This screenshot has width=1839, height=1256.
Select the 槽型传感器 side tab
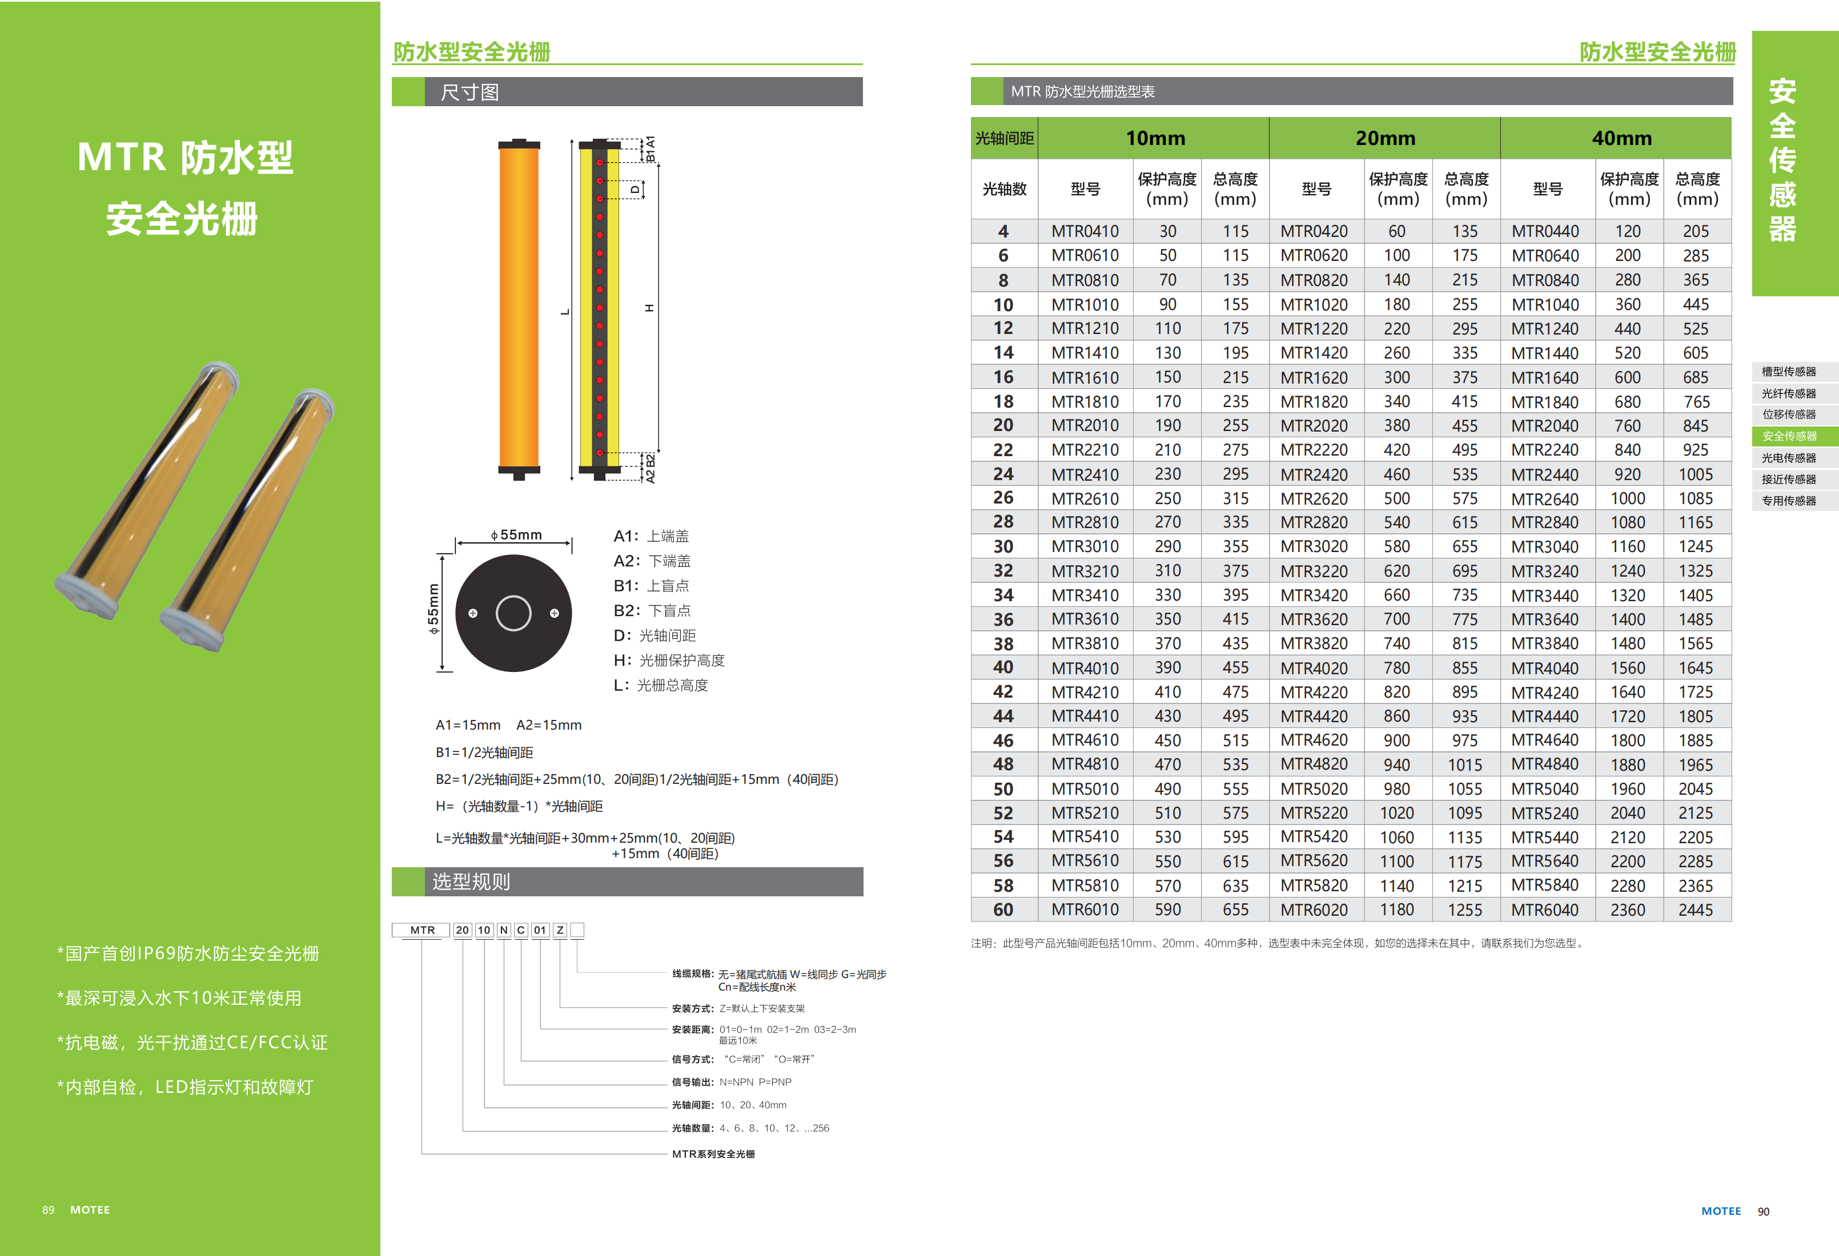coord(1794,372)
